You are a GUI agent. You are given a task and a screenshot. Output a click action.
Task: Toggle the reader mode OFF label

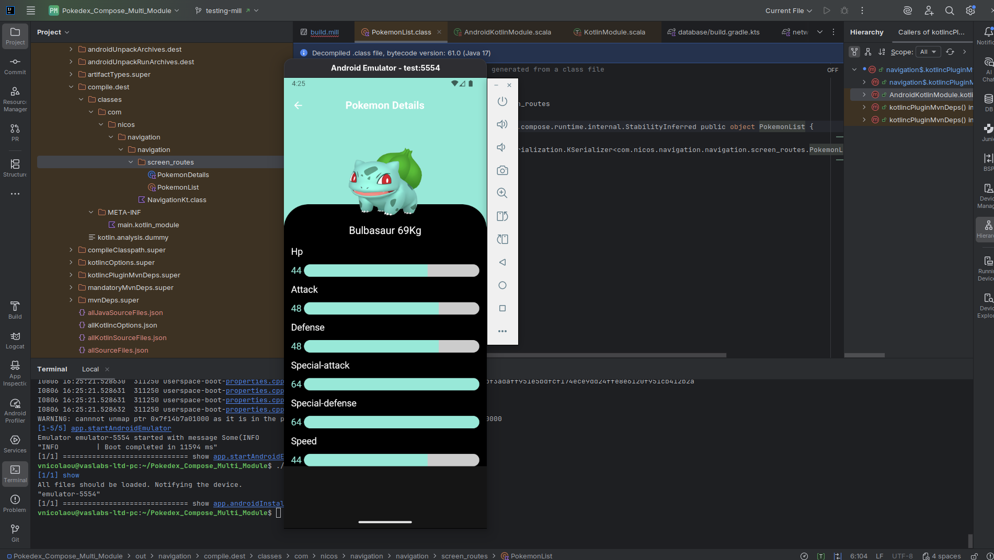coord(832,70)
